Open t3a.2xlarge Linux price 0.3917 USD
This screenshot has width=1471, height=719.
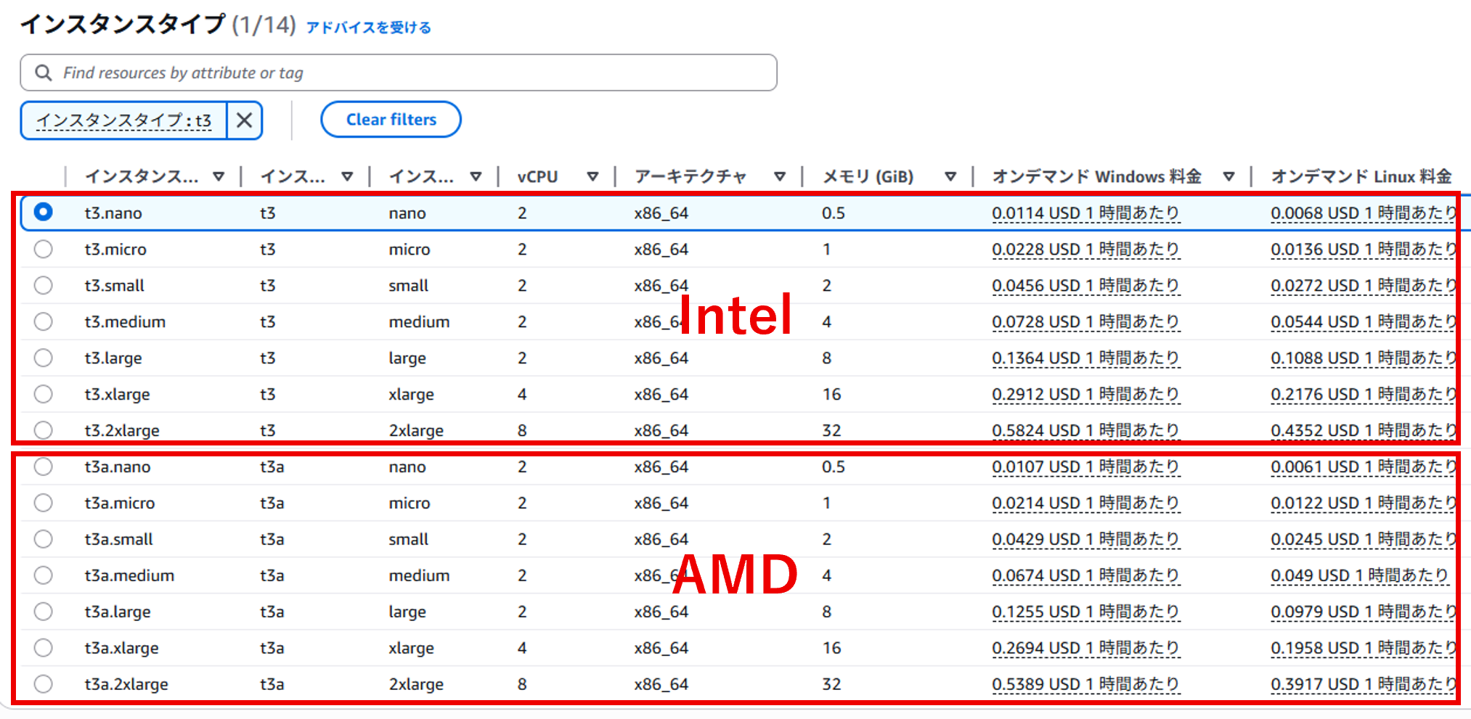(1364, 685)
